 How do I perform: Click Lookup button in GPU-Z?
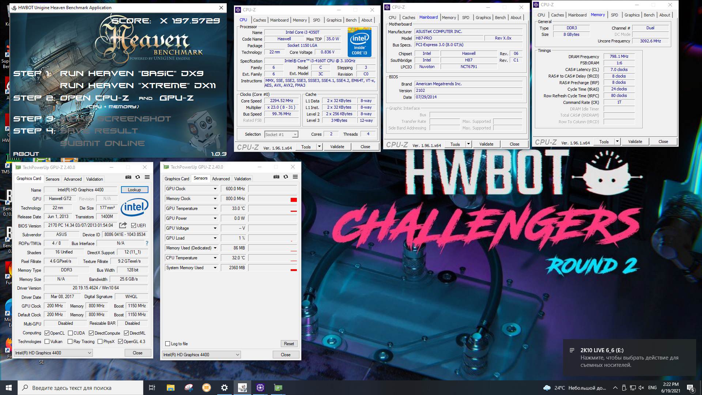[x=134, y=190]
